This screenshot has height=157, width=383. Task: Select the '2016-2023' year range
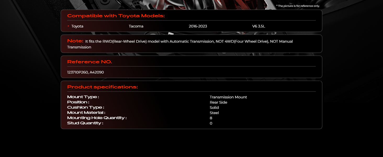198,26
